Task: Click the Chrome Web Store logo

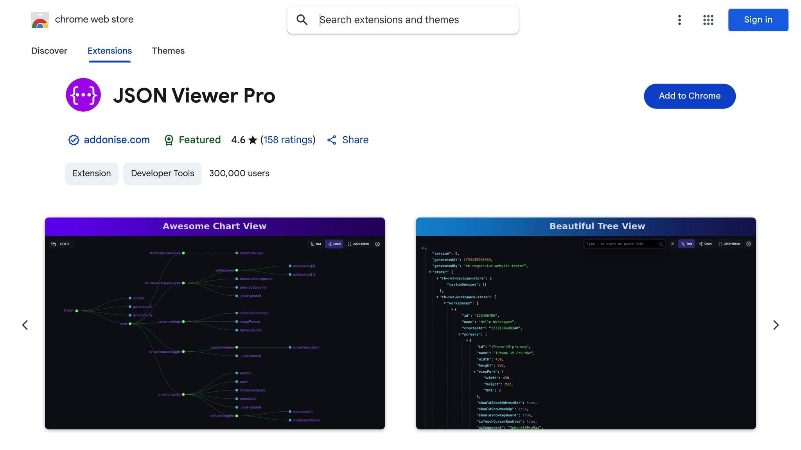Action: (x=40, y=20)
